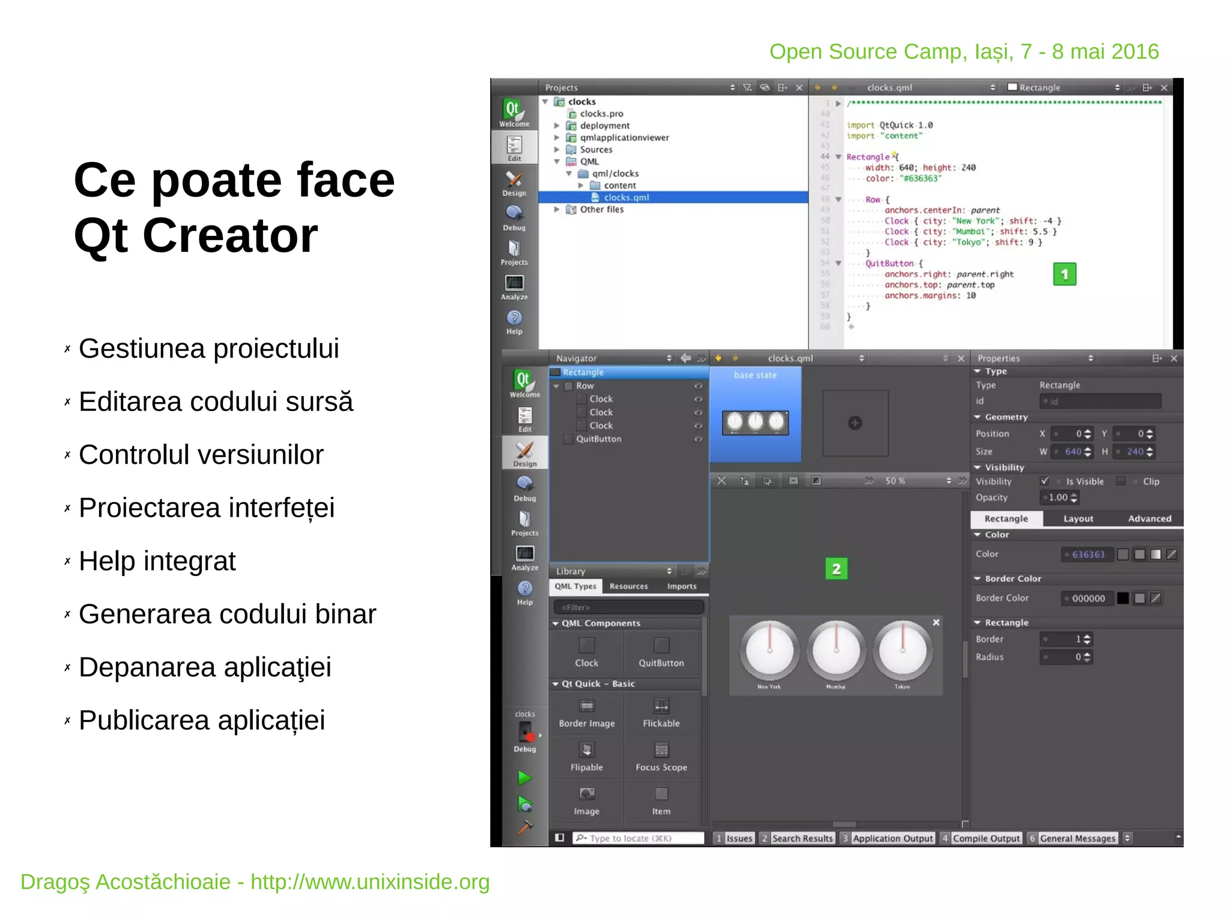Open Design mode in top sidebar
This screenshot has width=1230, height=921.
(514, 182)
